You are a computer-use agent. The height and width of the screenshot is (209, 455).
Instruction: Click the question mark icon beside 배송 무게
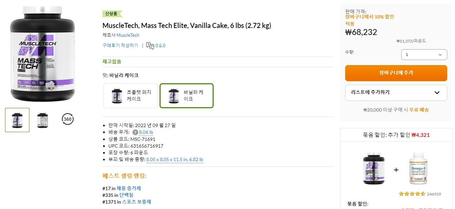[135, 132]
